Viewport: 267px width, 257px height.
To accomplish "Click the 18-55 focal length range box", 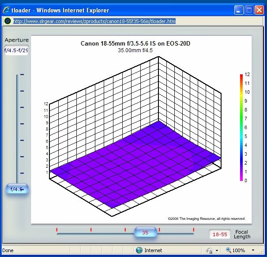I will 219,234.
